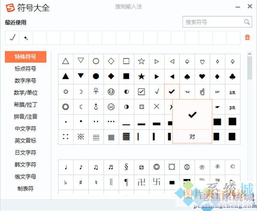Click the copyright © symbol

pyautogui.click(x=233, y=167)
